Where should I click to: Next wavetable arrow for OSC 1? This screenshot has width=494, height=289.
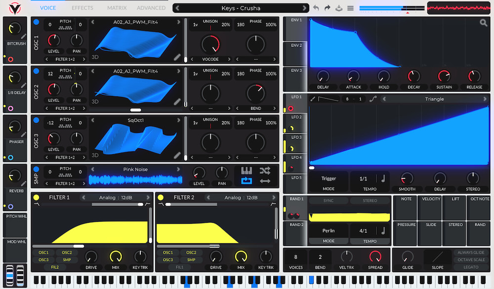point(179,22)
